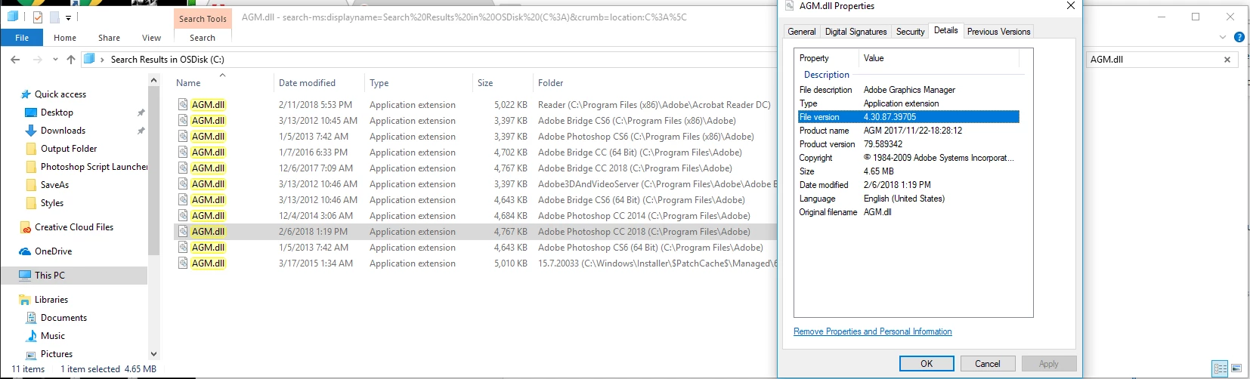Click Cancel in AGM.dll Properties dialog
Screen dimensions: 1250x379
coord(987,364)
